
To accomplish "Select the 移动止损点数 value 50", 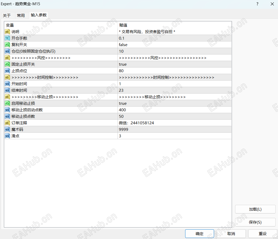I will pos(121,116).
